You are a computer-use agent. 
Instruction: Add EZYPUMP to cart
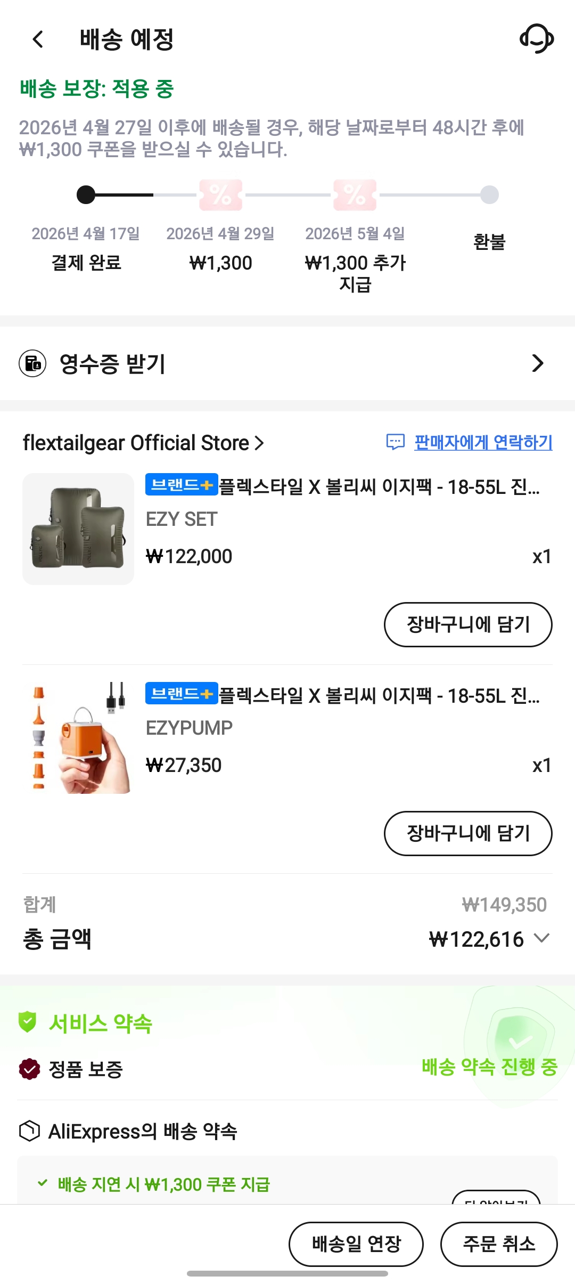point(467,833)
